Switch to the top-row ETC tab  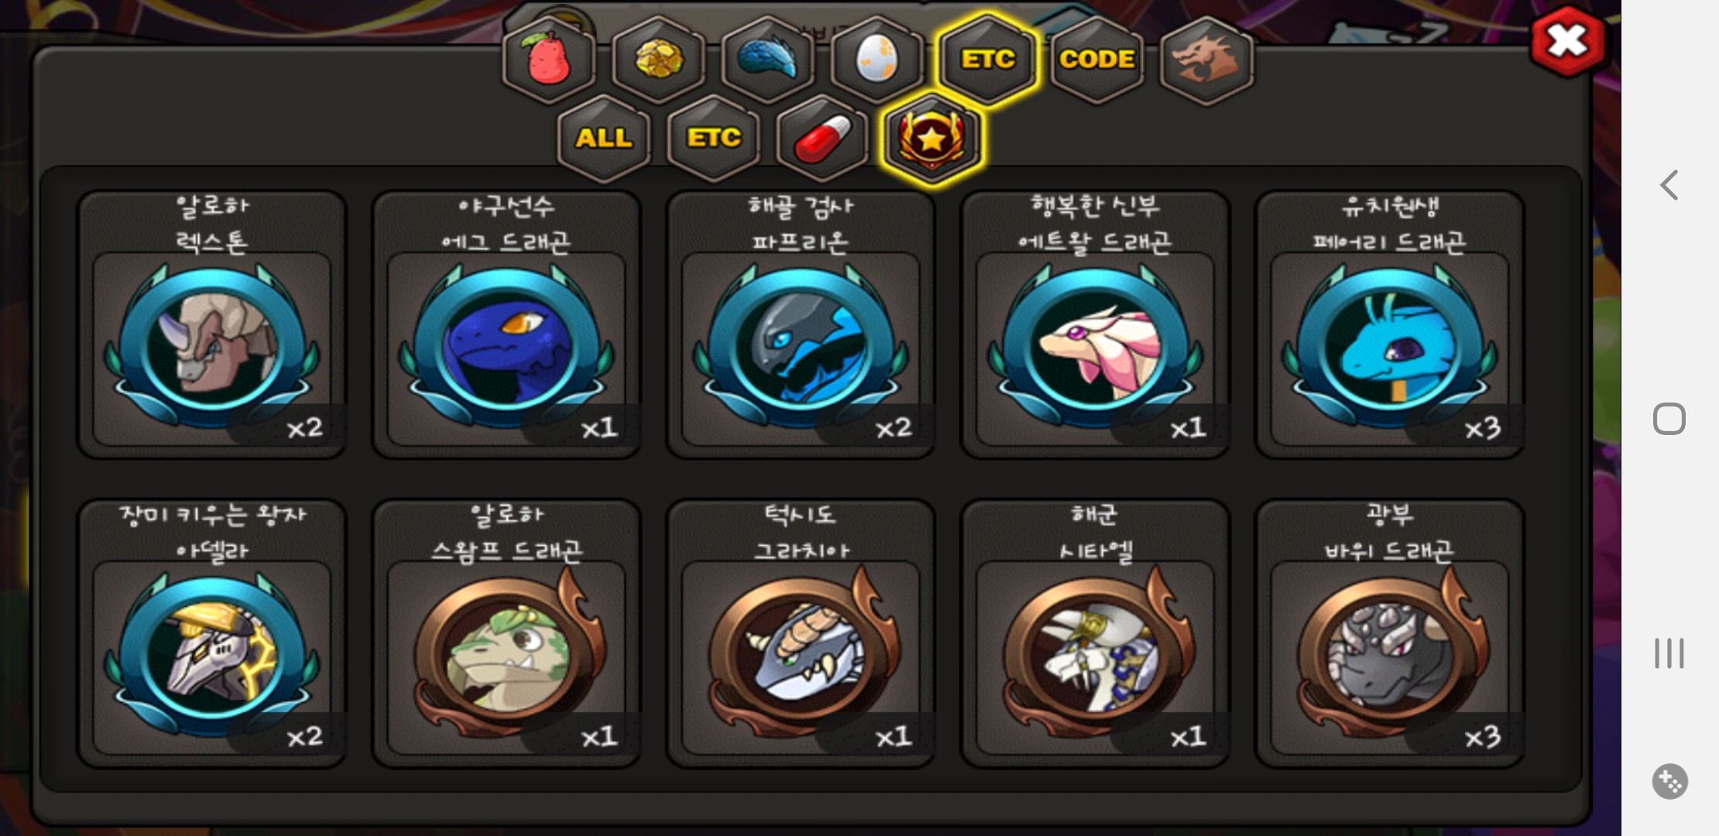(987, 60)
